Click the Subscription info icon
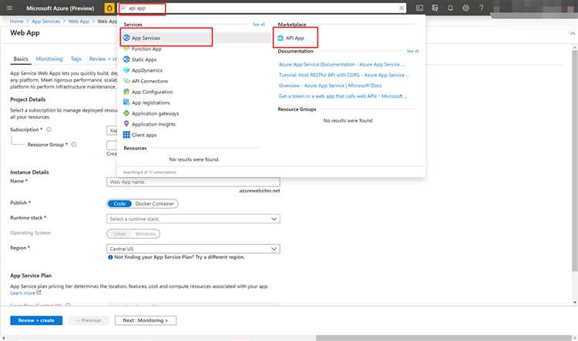The width and height of the screenshot is (578, 341). [x=49, y=129]
